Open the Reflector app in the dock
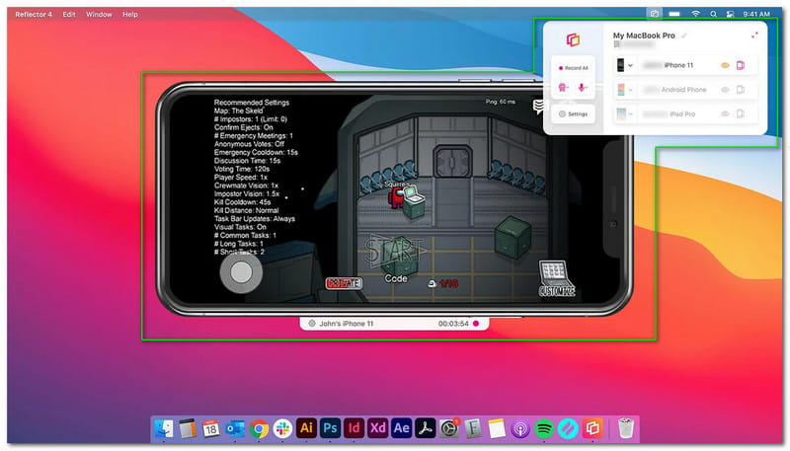Image resolution: width=790 pixels, height=451 pixels. pyautogui.click(x=592, y=428)
